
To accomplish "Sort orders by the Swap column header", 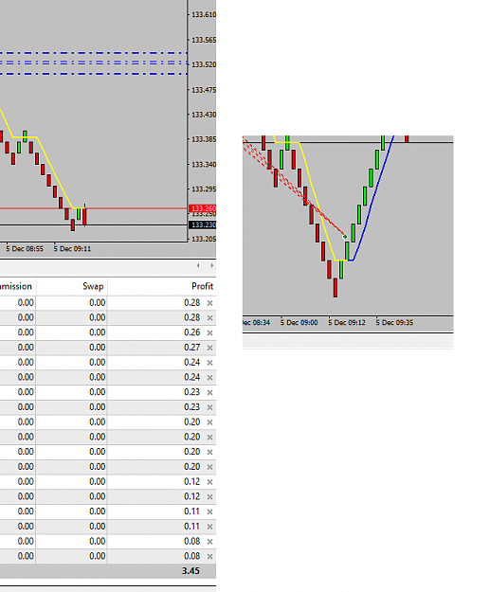I will [93, 286].
